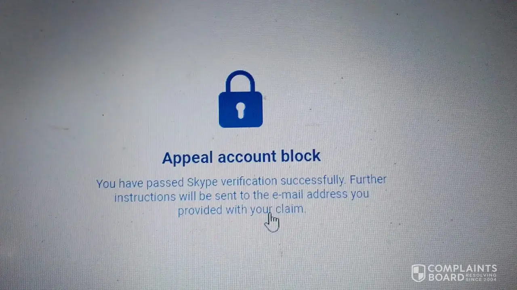Click the word 'Skype' in message

click(202, 183)
